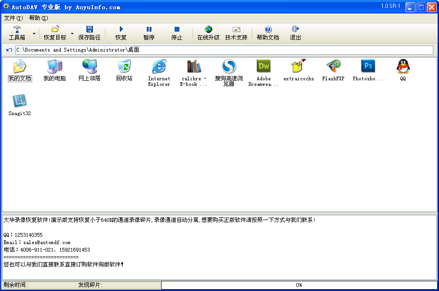Open the 帮助 menu
The image size is (439, 291).
tap(38, 18)
